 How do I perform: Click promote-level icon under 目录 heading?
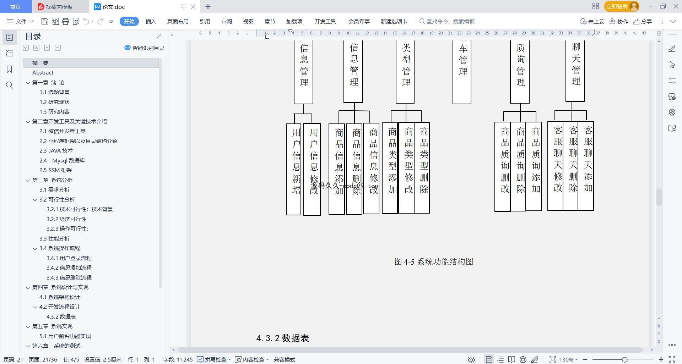point(36,48)
